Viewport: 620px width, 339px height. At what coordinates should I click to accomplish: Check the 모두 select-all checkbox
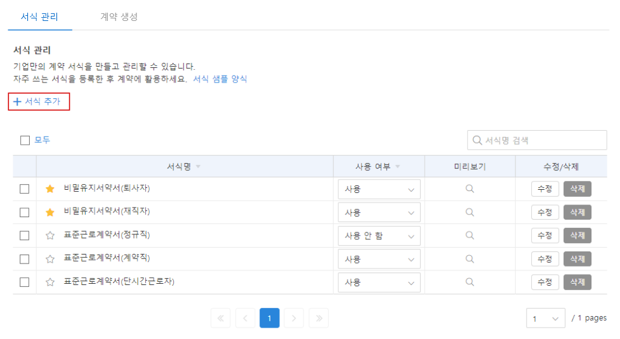[25, 140]
